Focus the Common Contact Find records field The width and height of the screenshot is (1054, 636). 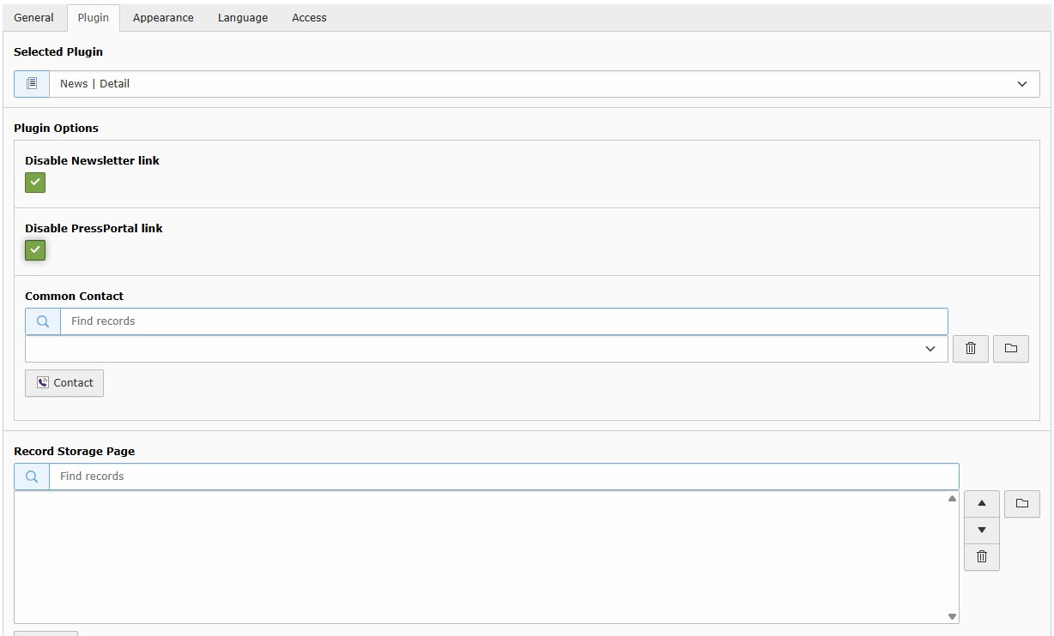click(x=503, y=321)
